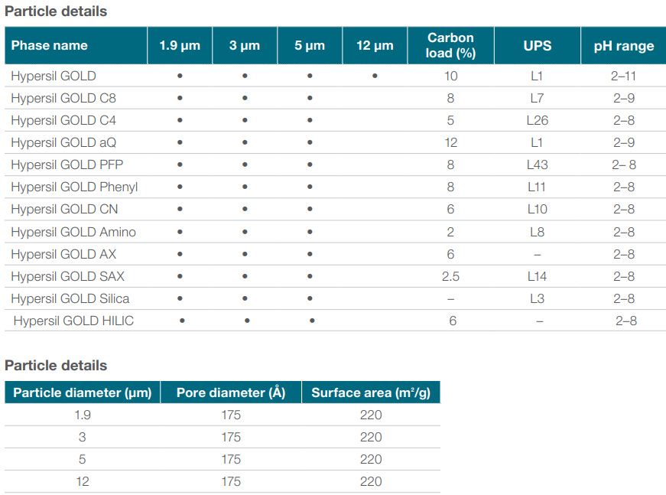Select carbon load 8 in the PFP row
Screen dimensions: 666x495
coord(450,164)
